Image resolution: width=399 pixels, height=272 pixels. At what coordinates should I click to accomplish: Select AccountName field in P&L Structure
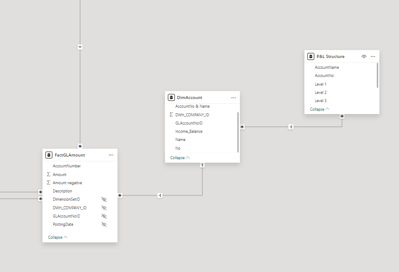coord(327,67)
